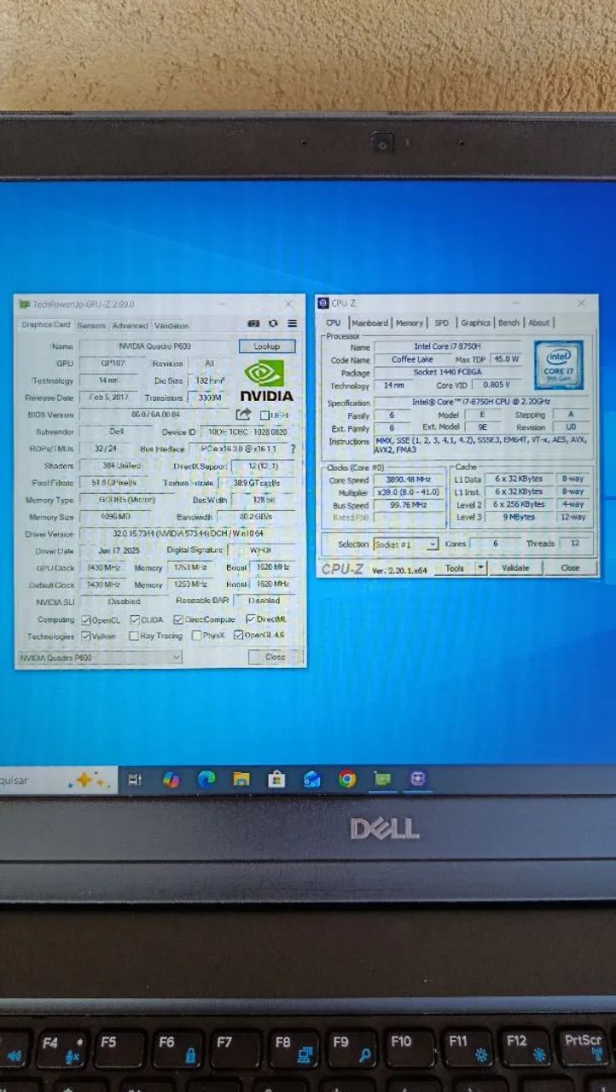616x1092 pixels.
Task: Click the Driver Version field in GPU-Z
Action: [x=187, y=533]
